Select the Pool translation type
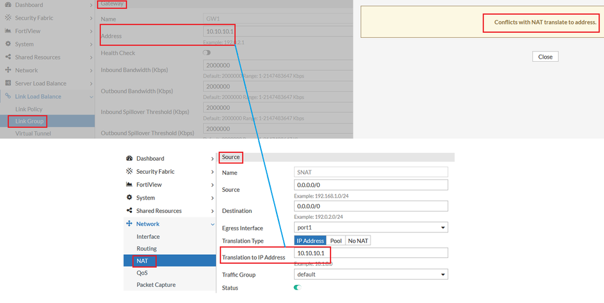Screen dimensions: 604x303 (336, 241)
